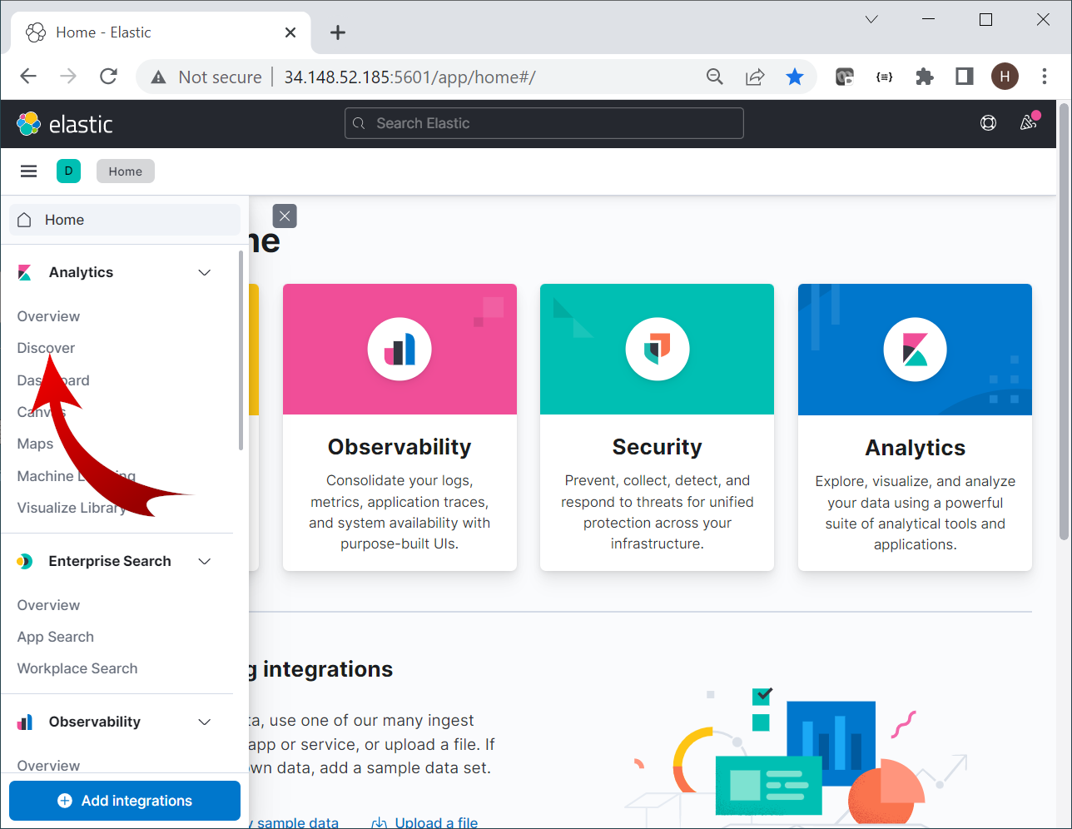1072x829 pixels.
Task: Open the 'Upload a file' link
Action: [436, 822]
